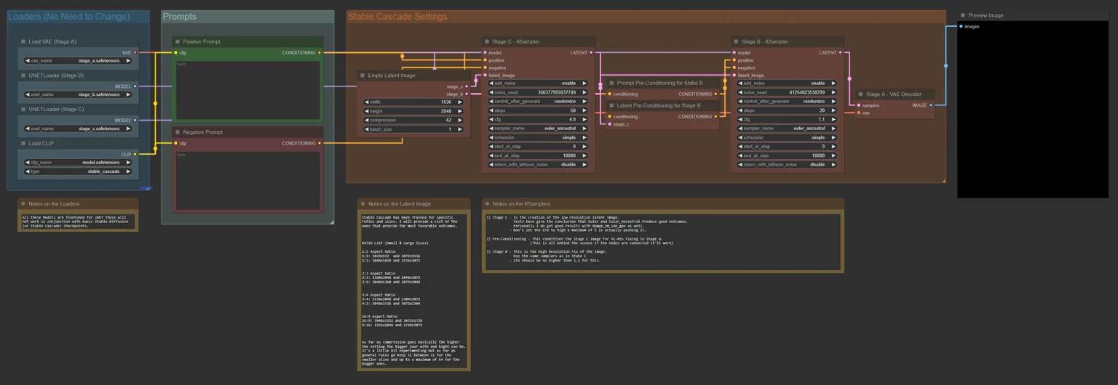Open vae_name dropdown showing stage_a.safetensors
This screenshot has width=1118, height=385.
point(78,61)
